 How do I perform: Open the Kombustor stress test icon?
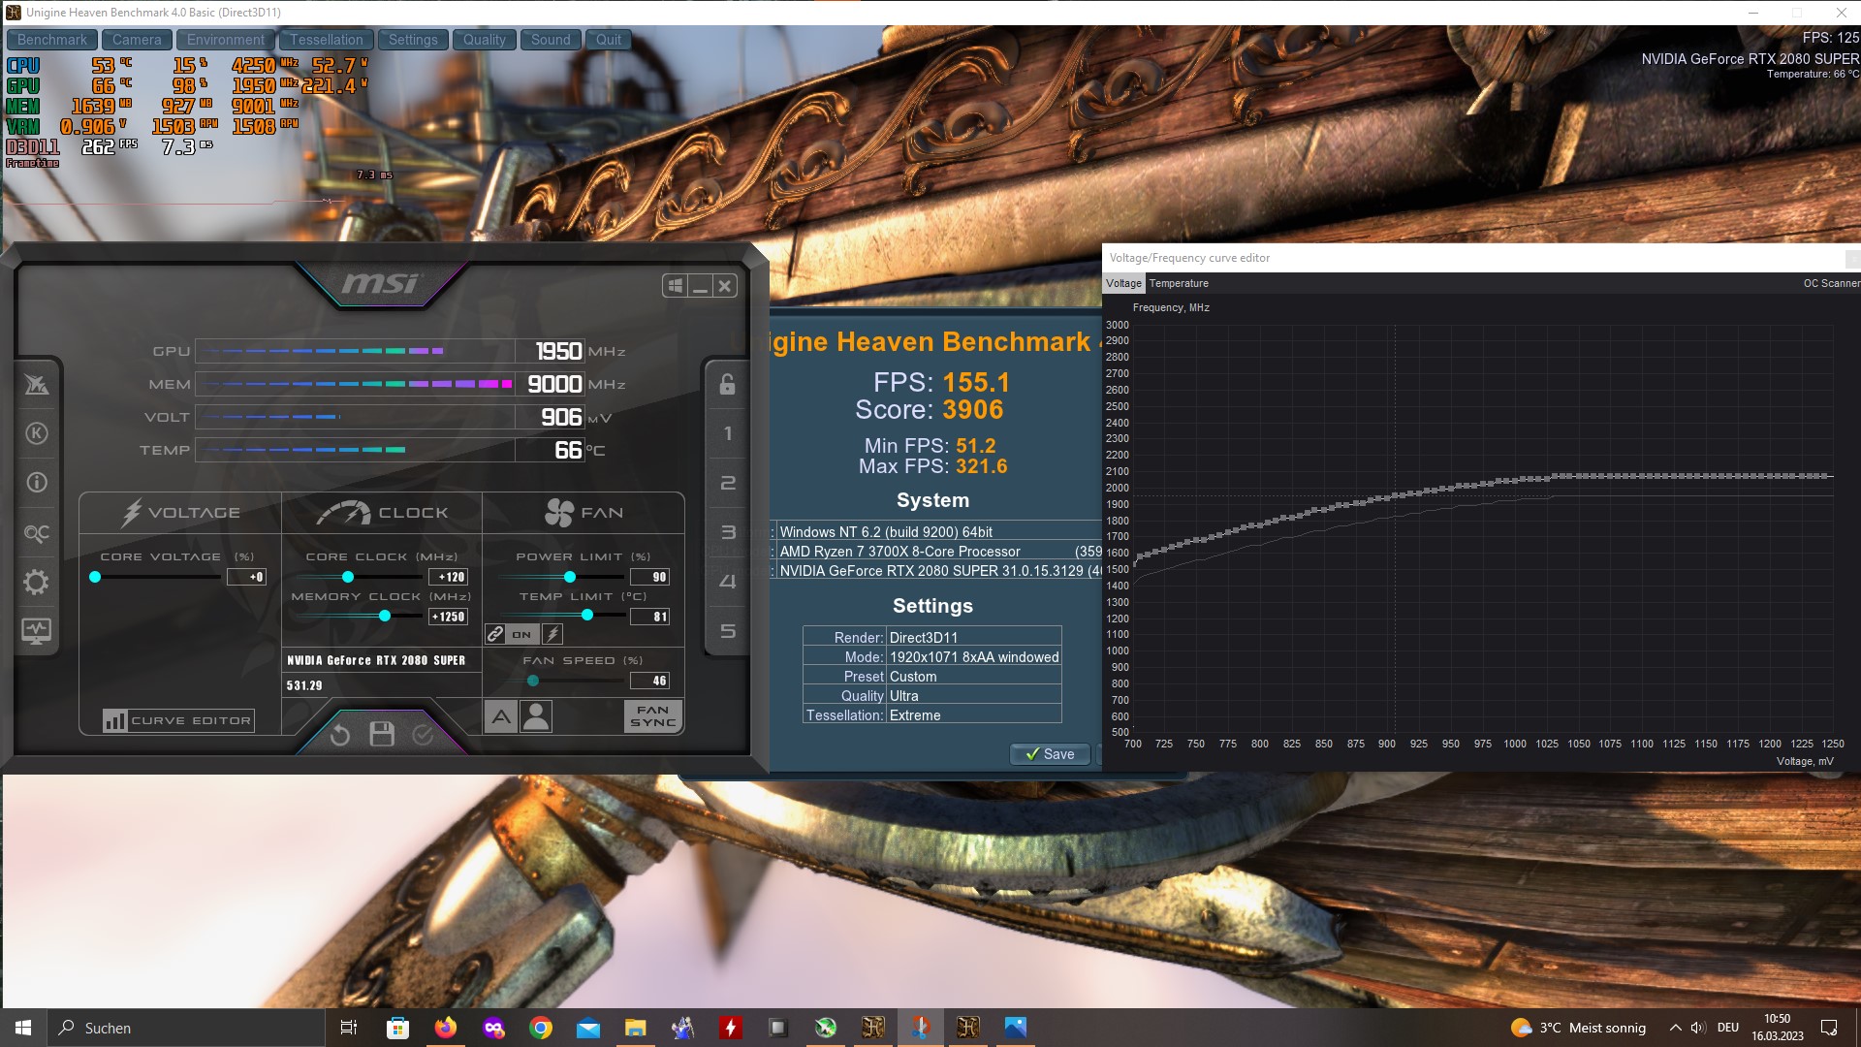(x=37, y=433)
